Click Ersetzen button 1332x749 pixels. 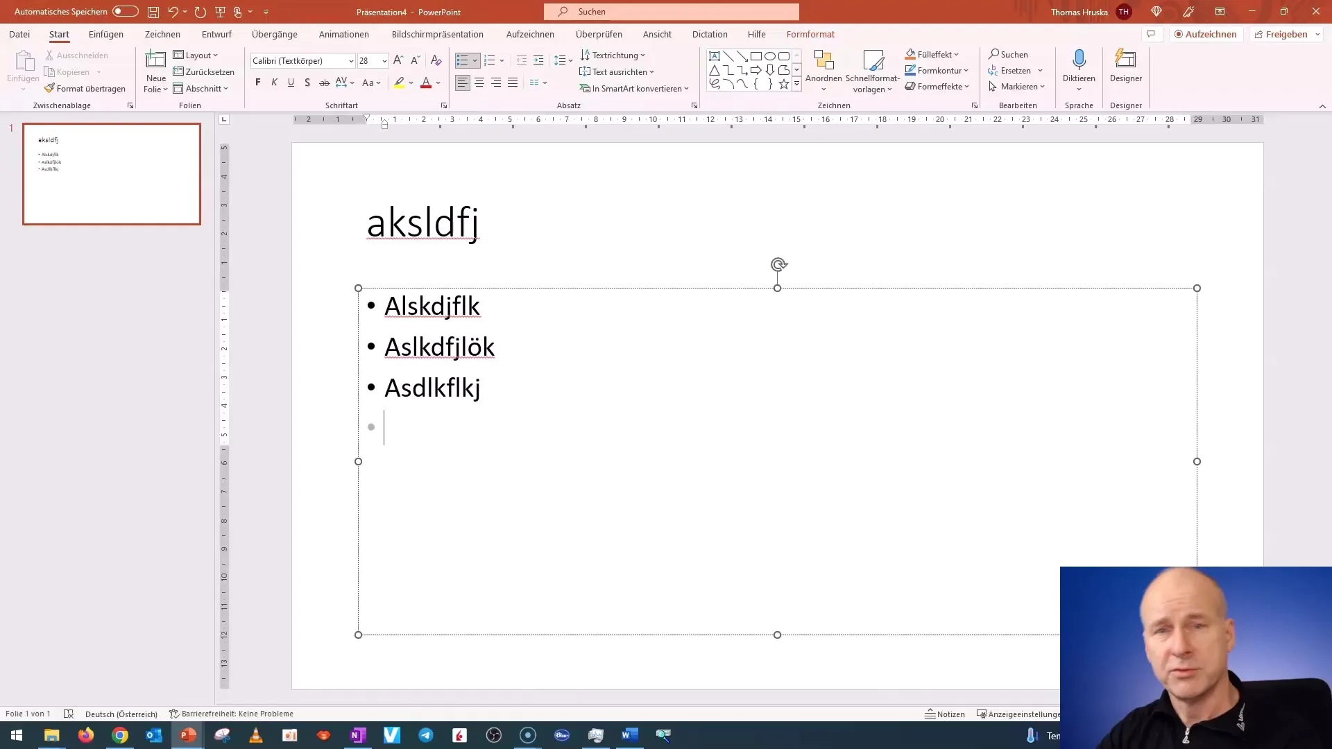click(1010, 71)
